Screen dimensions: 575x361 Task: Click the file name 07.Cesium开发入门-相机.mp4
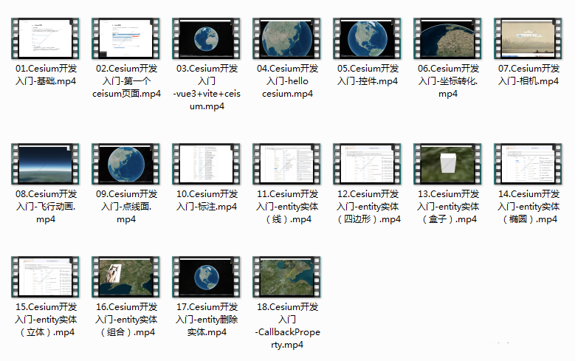(x=528, y=75)
